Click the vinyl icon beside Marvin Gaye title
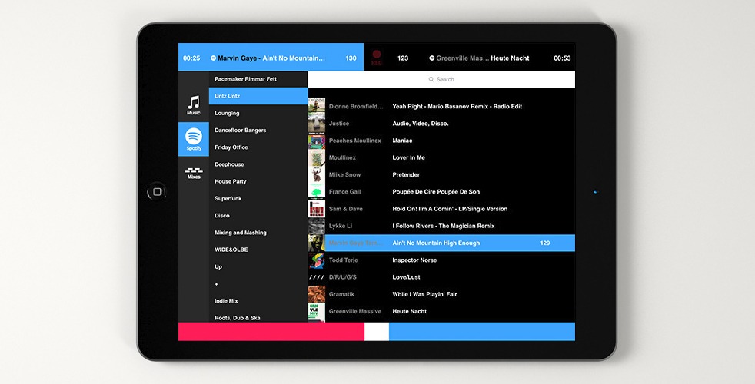This screenshot has height=384, width=755. click(213, 58)
